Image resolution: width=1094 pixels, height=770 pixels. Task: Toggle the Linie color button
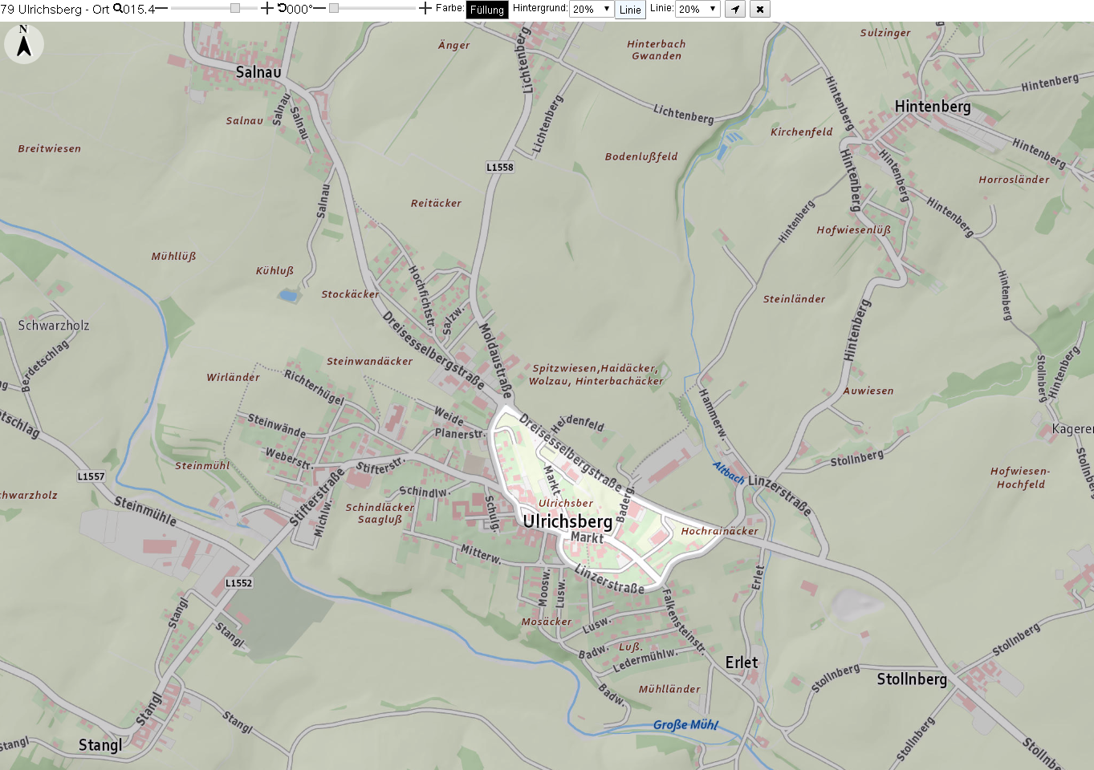pos(630,10)
